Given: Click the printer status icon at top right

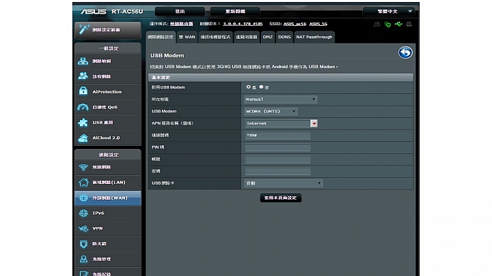Looking at the screenshot, I should coord(409,24).
